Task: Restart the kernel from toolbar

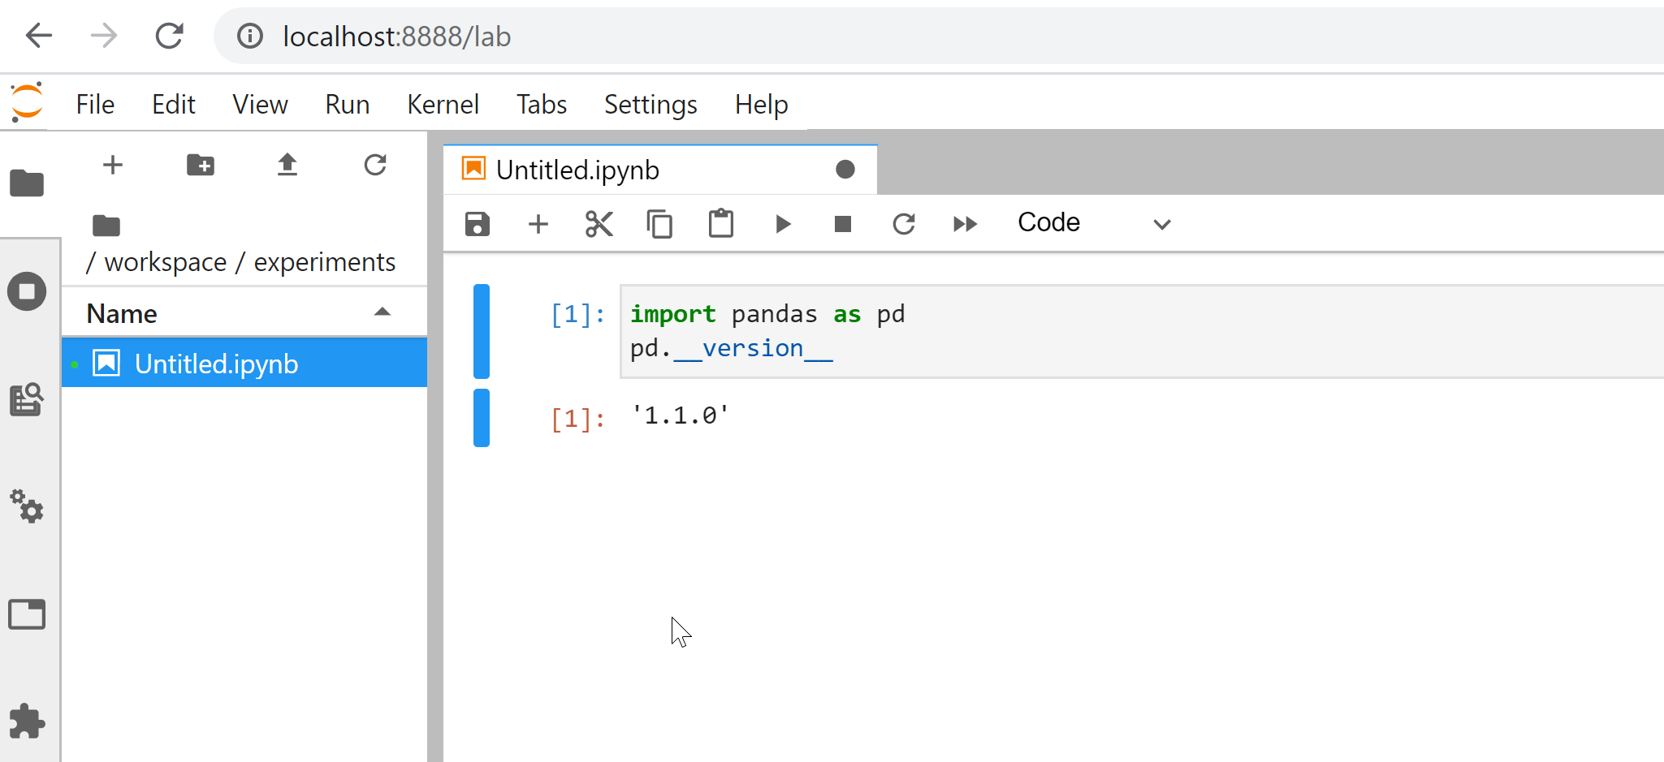Action: [904, 224]
